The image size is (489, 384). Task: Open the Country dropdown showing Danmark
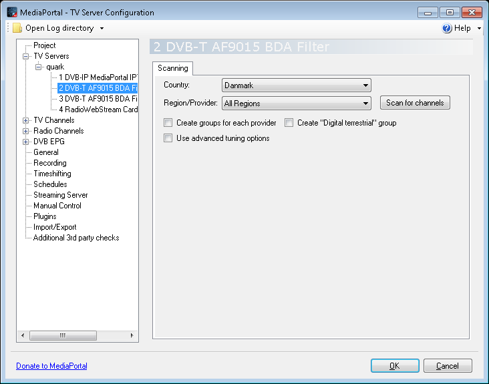tap(296, 85)
